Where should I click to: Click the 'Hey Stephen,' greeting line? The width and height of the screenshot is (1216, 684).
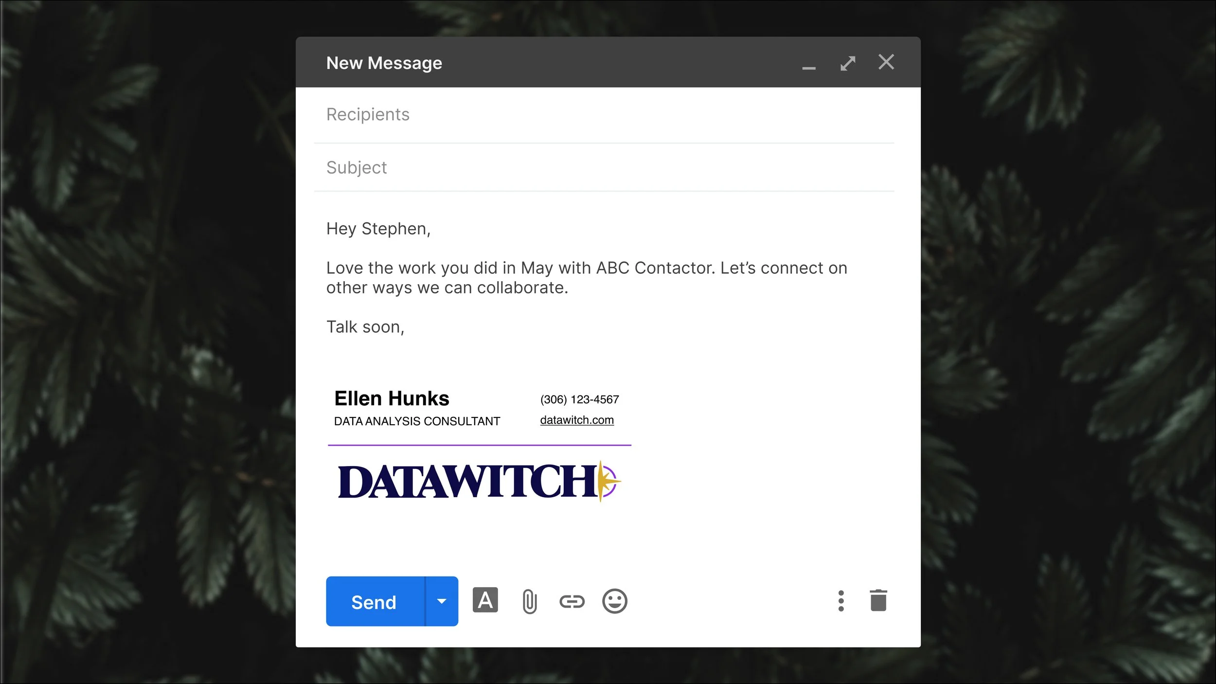click(378, 229)
